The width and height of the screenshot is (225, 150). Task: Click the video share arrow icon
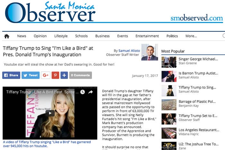click(90, 92)
